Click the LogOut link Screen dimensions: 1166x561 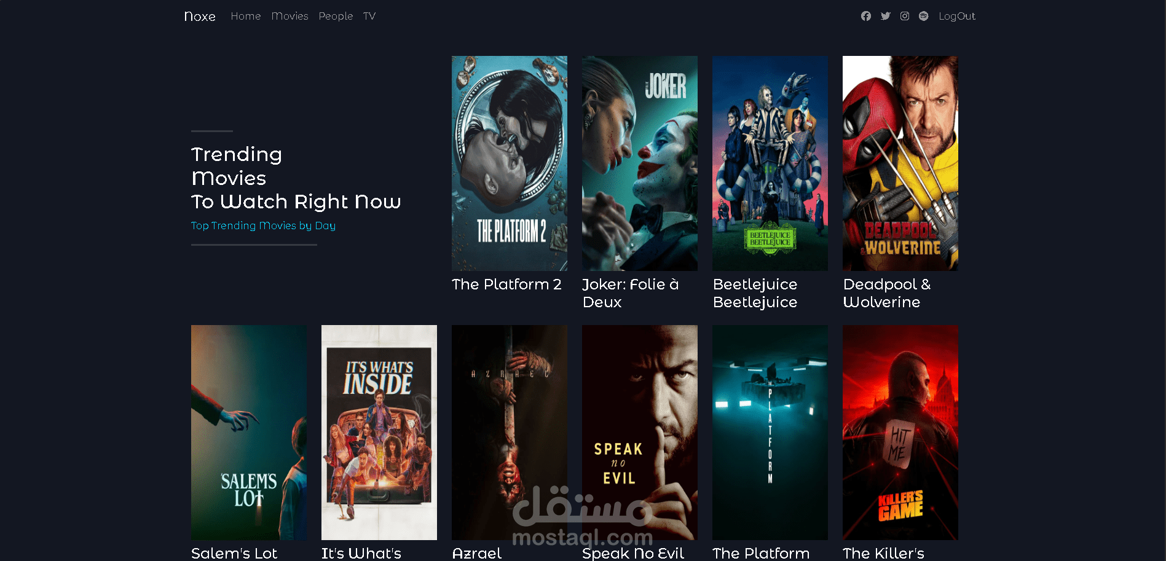point(957,16)
